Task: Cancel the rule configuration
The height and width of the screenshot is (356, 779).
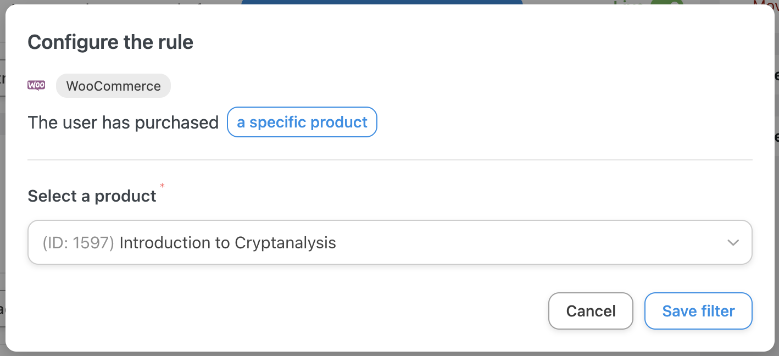Action: [591, 311]
